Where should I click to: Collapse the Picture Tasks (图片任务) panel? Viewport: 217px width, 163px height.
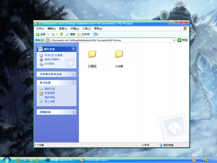73,49
